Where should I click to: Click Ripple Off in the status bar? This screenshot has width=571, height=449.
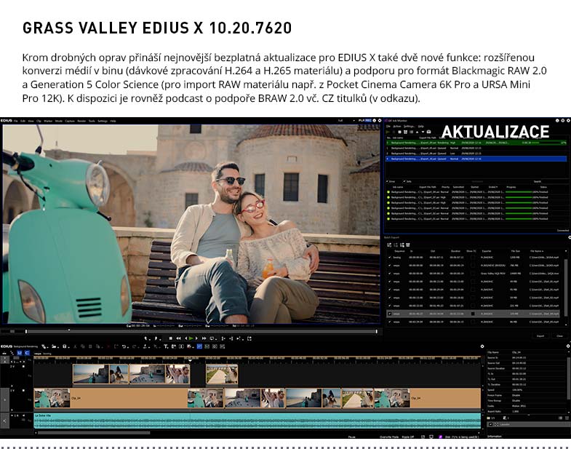(408, 437)
